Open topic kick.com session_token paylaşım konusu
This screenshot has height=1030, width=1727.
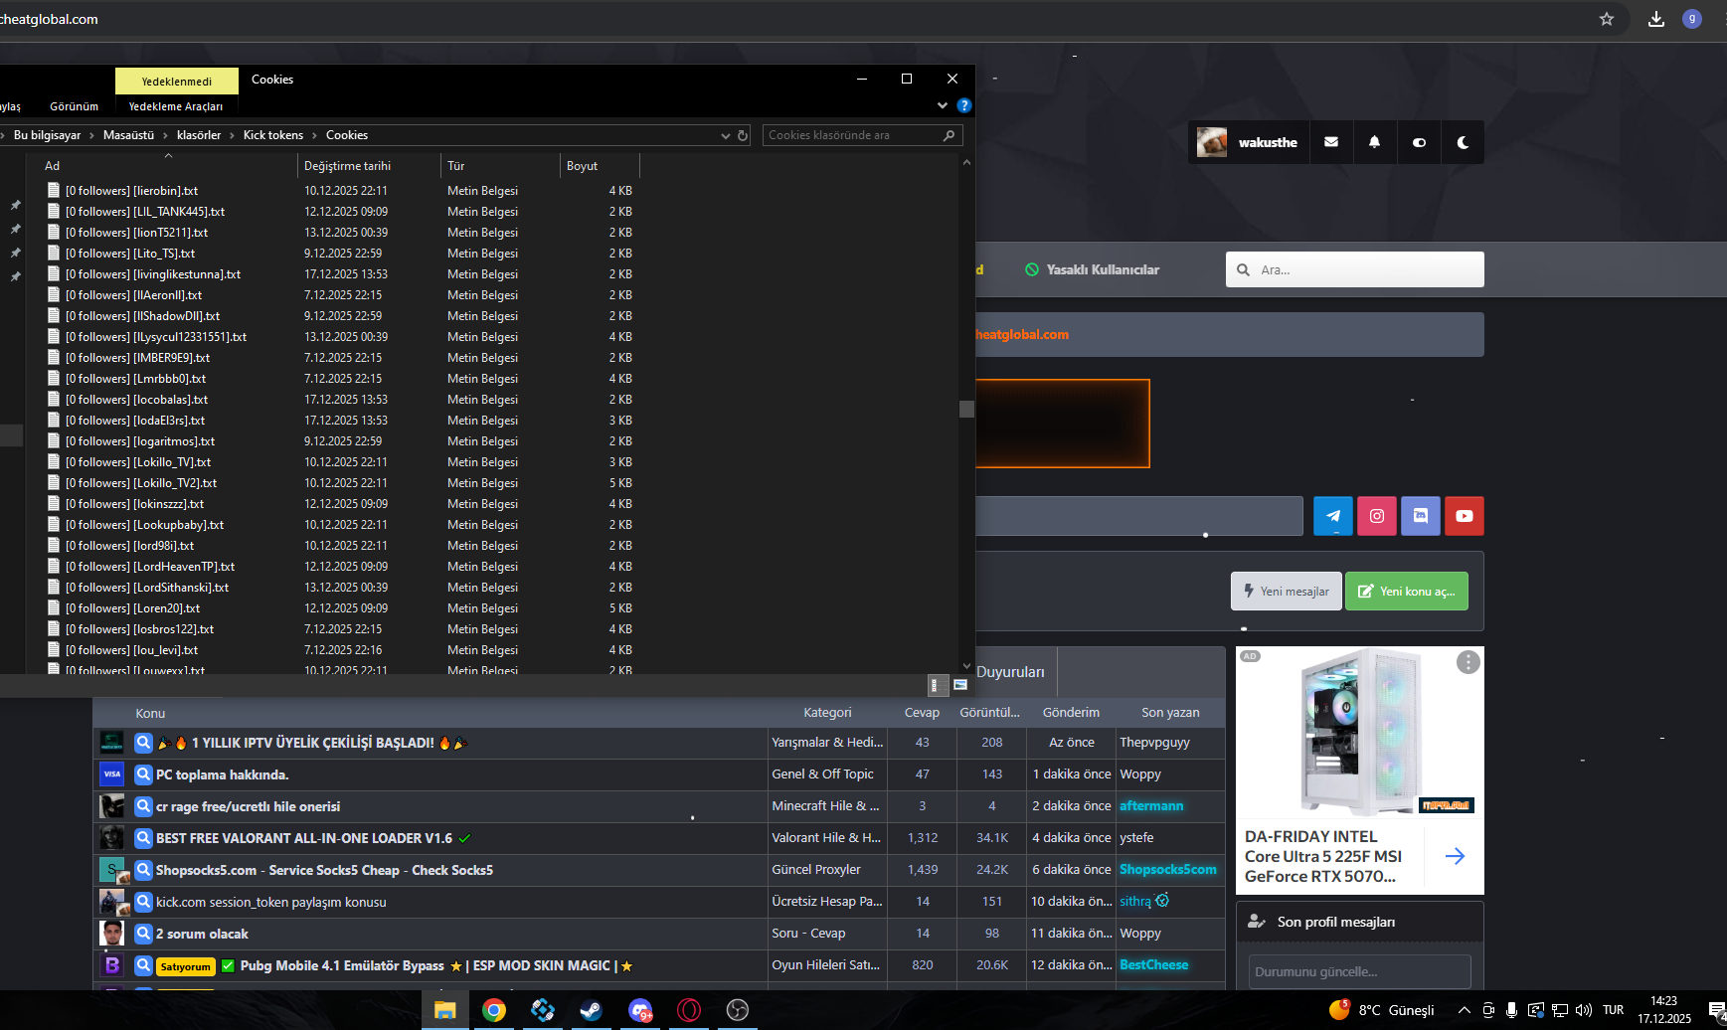[x=271, y=902]
